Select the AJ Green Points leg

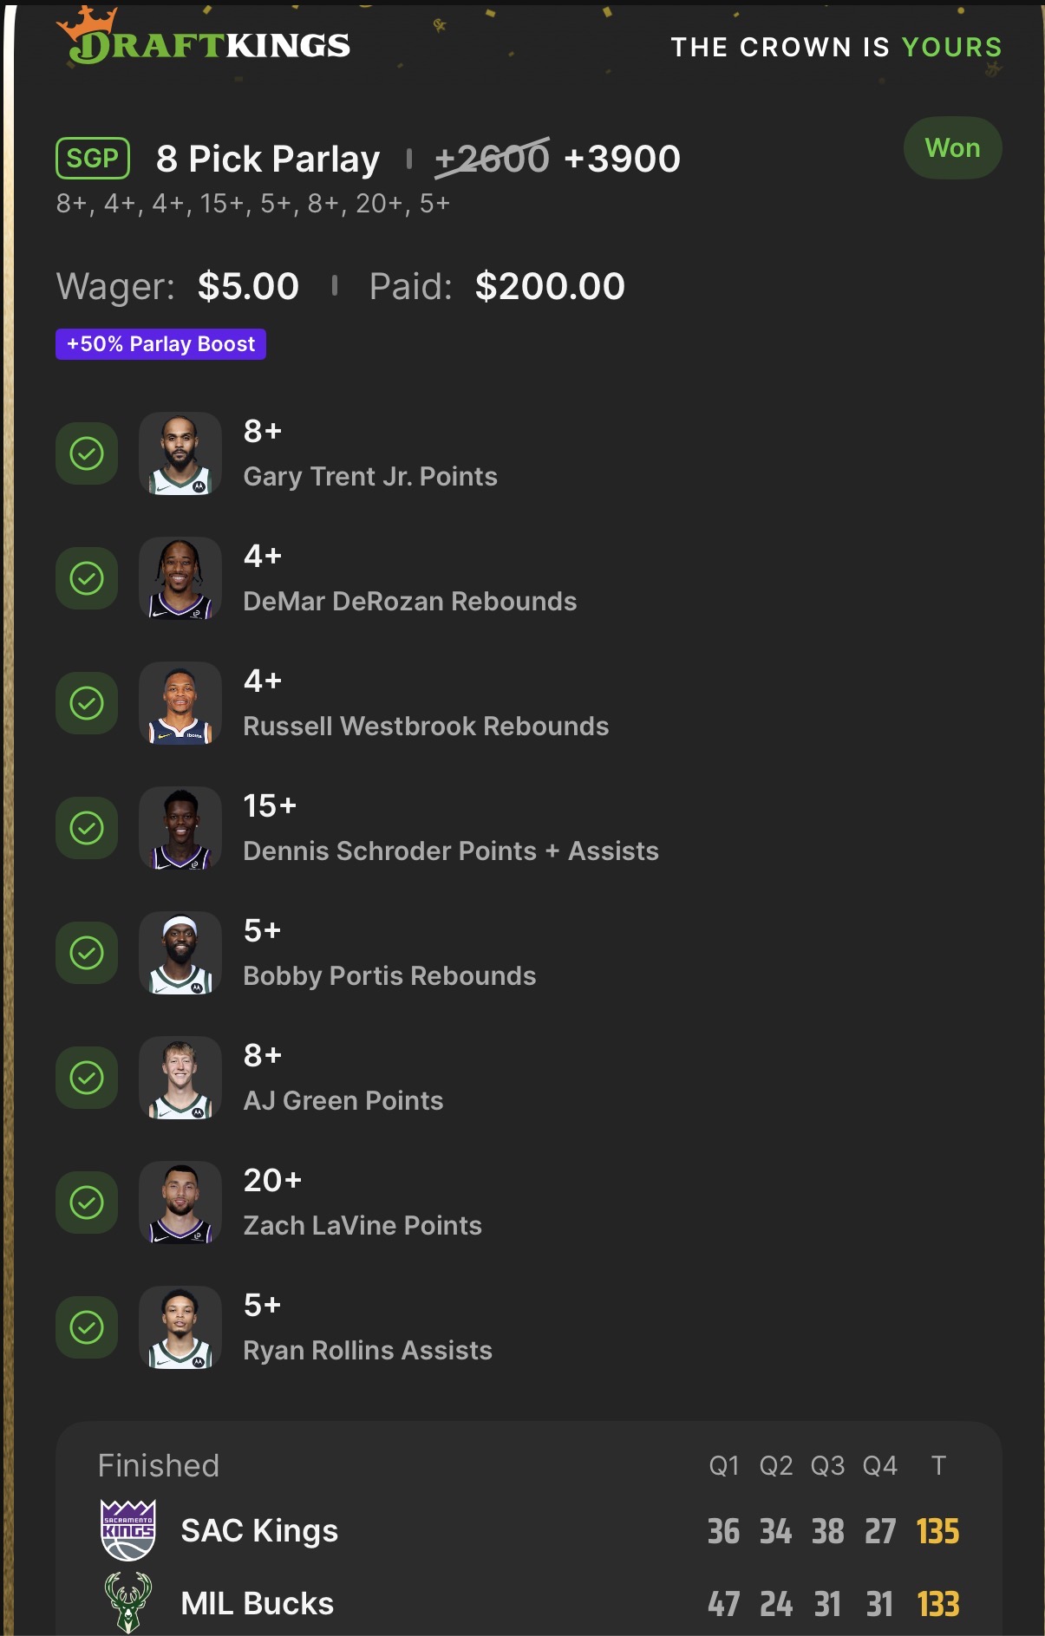click(343, 1100)
